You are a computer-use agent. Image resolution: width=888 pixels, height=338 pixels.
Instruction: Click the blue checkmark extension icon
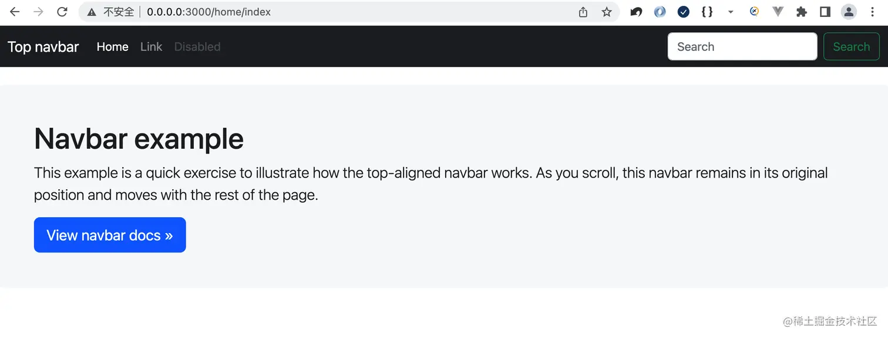coord(683,12)
